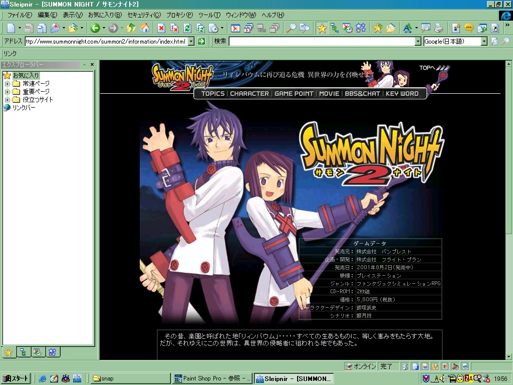This screenshot has height=385, width=513.
Task: Open the search field history dropdown
Action: pos(418,41)
